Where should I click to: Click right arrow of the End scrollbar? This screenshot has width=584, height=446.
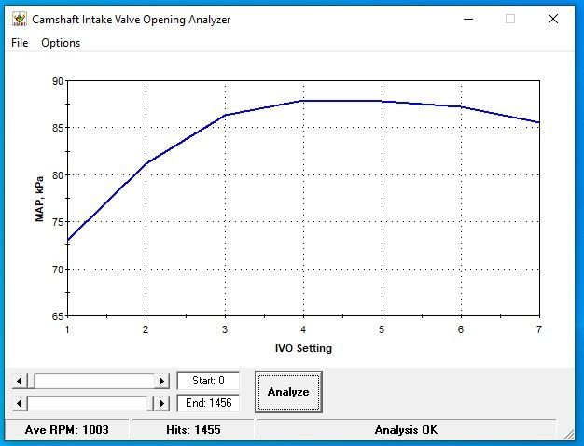click(x=161, y=403)
